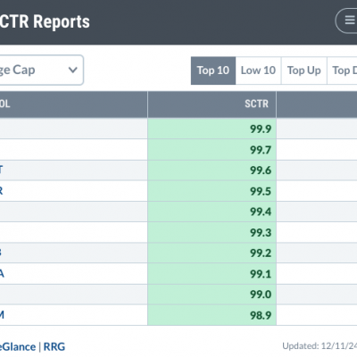Click the SCTR value 99.3
Image resolution: width=357 pixels, height=357 pixels.
click(261, 232)
